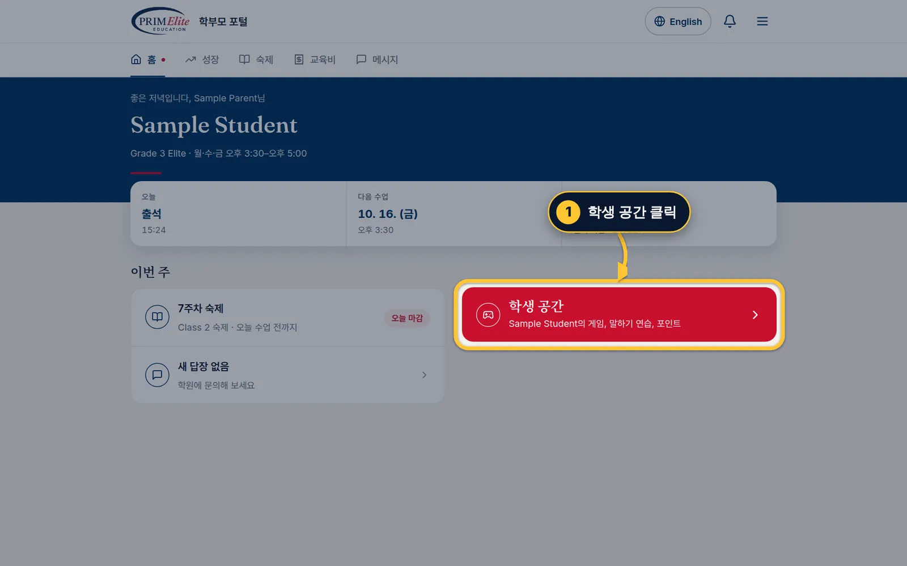This screenshot has height=566, width=907.
Task: Open the 성장 tab
Action: click(x=202, y=59)
